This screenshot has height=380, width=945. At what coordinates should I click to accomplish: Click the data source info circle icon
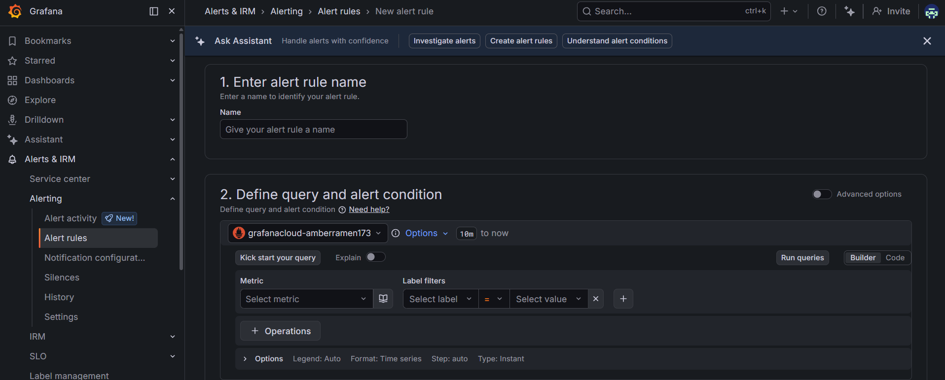396,233
